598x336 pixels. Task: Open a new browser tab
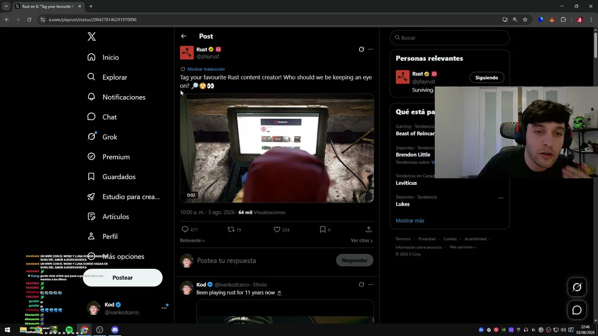tap(91, 7)
